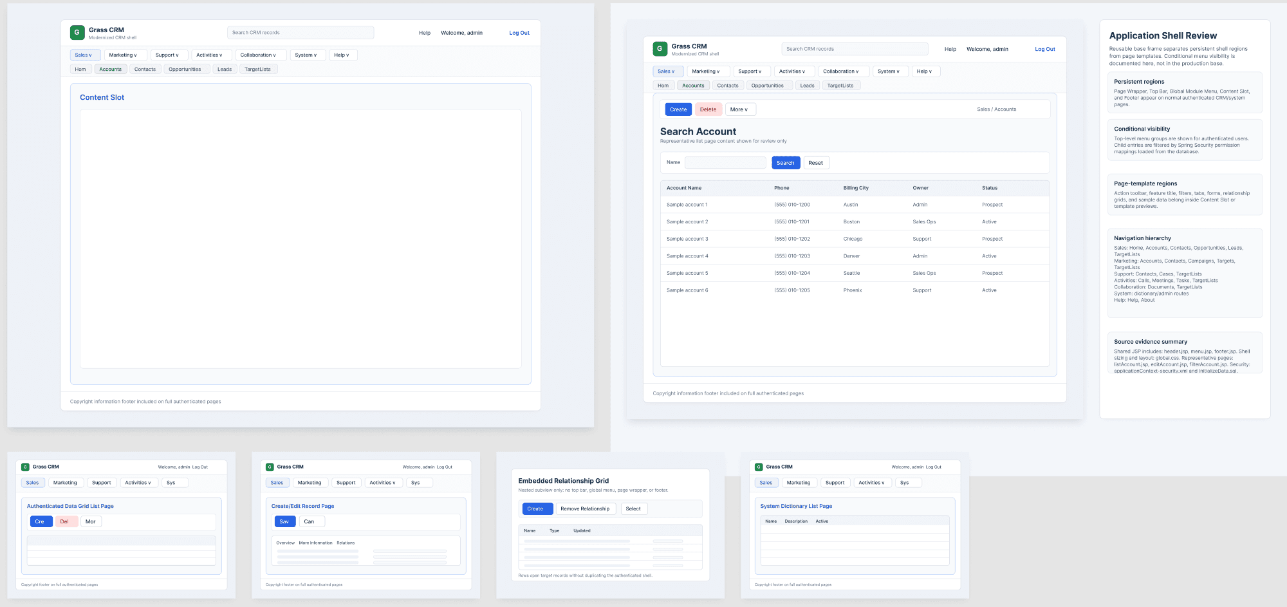Click Log Out in Search Account frame

(x=1045, y=49)
